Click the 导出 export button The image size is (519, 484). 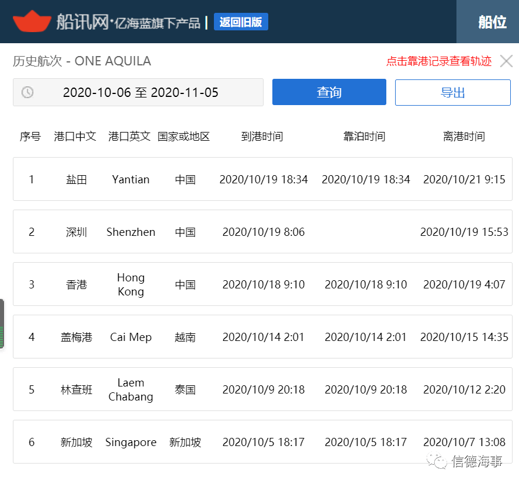[453, 92]
